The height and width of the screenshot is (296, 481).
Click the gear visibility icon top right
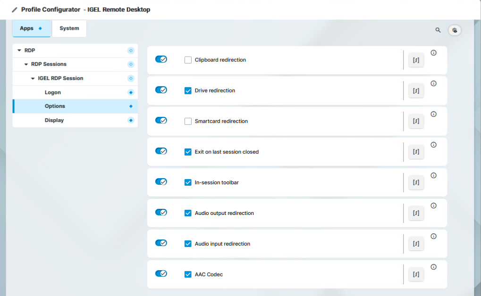(454, 30)
